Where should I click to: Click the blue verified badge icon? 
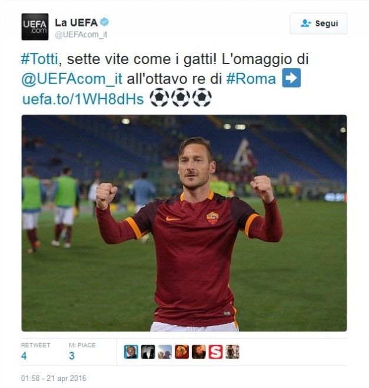point(104,22)
